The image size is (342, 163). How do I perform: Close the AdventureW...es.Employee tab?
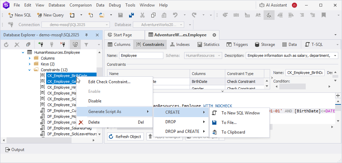point(214,35)
